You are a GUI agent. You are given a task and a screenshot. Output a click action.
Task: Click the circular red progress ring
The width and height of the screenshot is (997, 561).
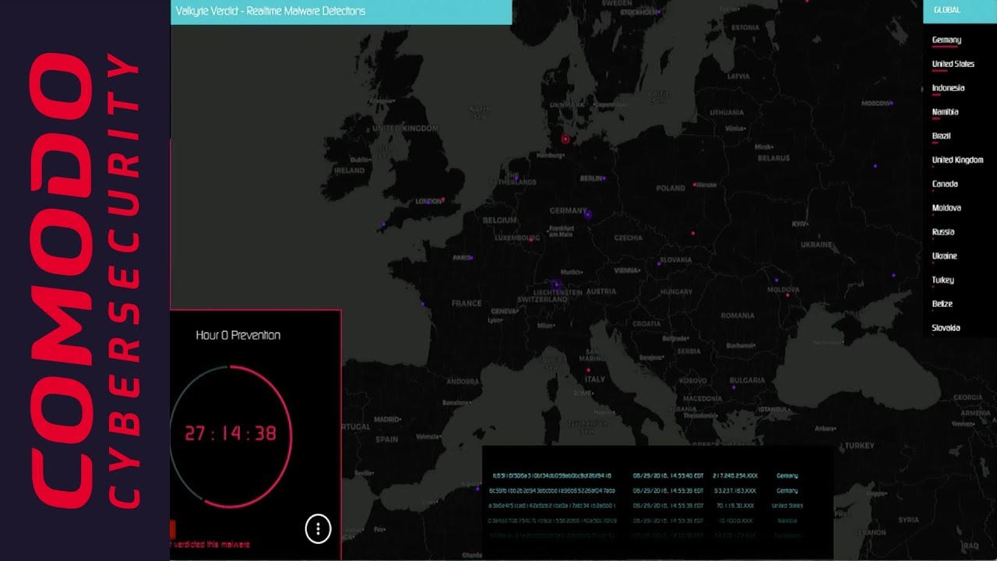[x=231, y=436]
